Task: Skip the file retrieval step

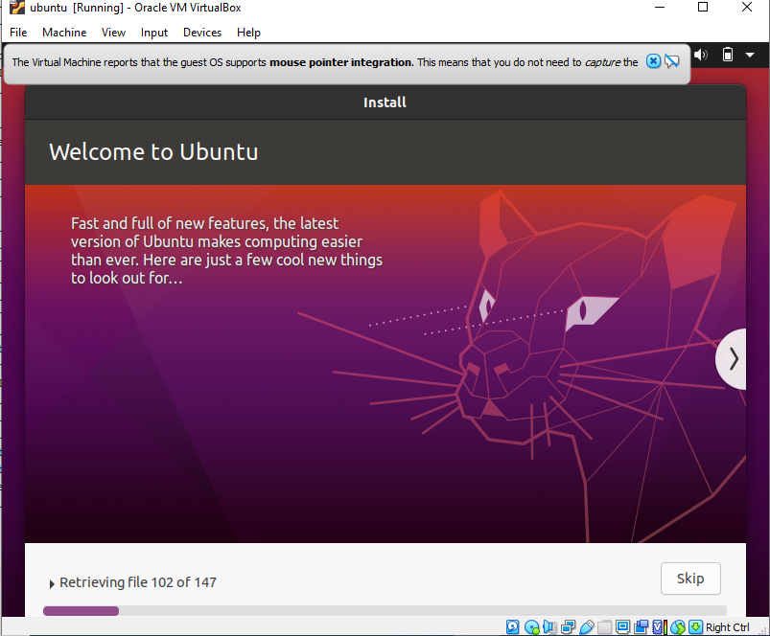Action: 690,579
